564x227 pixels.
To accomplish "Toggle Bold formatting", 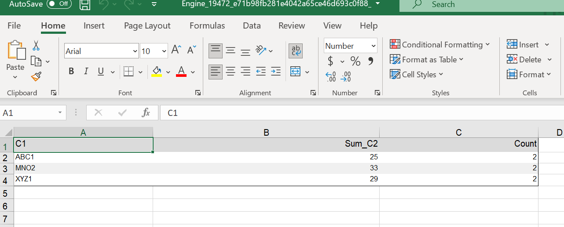I will (x=71, y=72).
